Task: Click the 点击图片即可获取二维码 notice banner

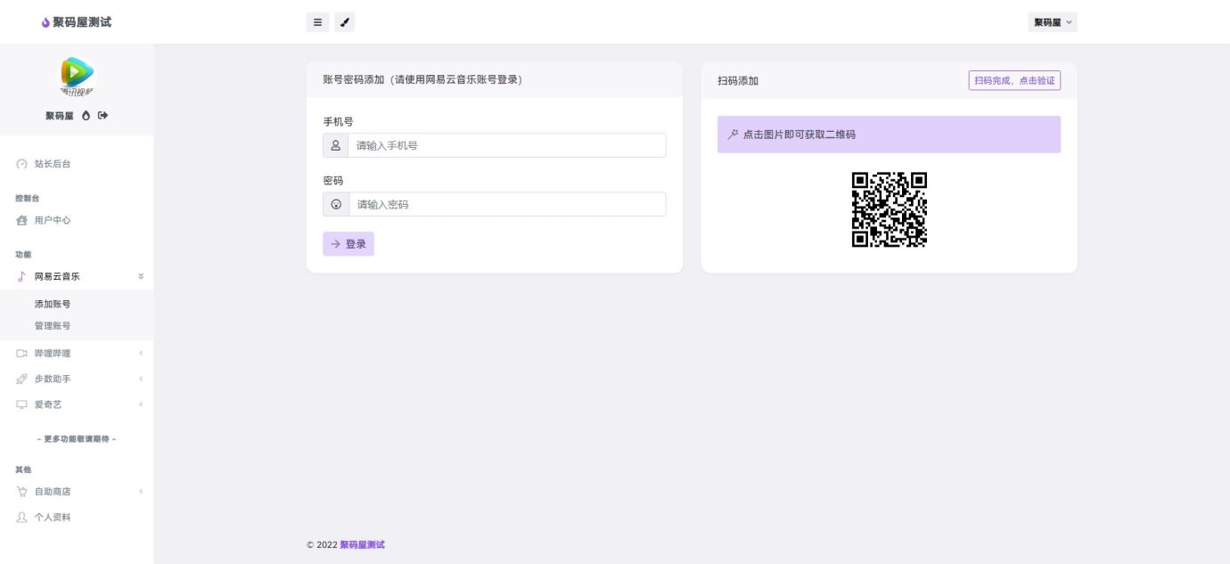Action: click(x=889, y=135)
